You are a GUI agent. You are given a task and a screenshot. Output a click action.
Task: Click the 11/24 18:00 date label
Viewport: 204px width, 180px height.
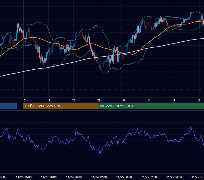coord(49,177)
